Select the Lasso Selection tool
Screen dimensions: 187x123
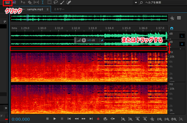click(x=55, y=2)
